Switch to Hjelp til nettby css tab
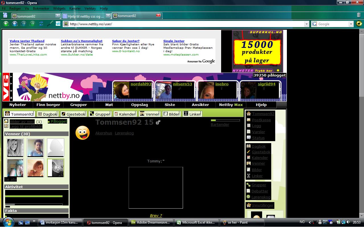 [x=86, y=16]
